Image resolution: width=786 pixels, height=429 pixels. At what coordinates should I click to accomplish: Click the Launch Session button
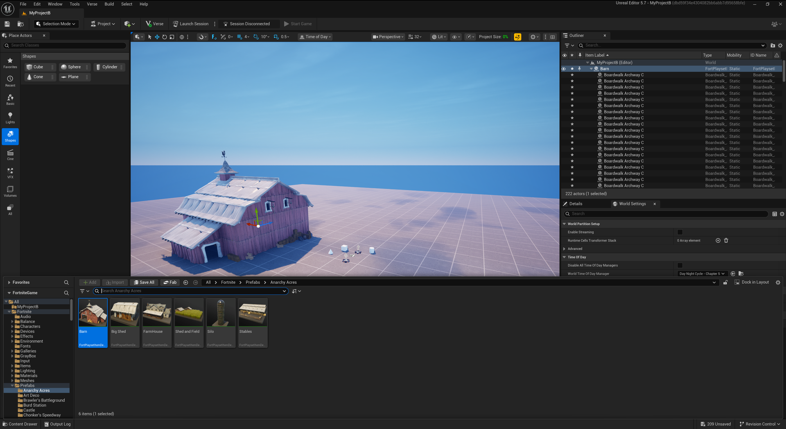[190, 24]
